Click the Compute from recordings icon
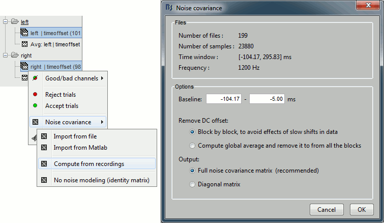 coord(44,164)
